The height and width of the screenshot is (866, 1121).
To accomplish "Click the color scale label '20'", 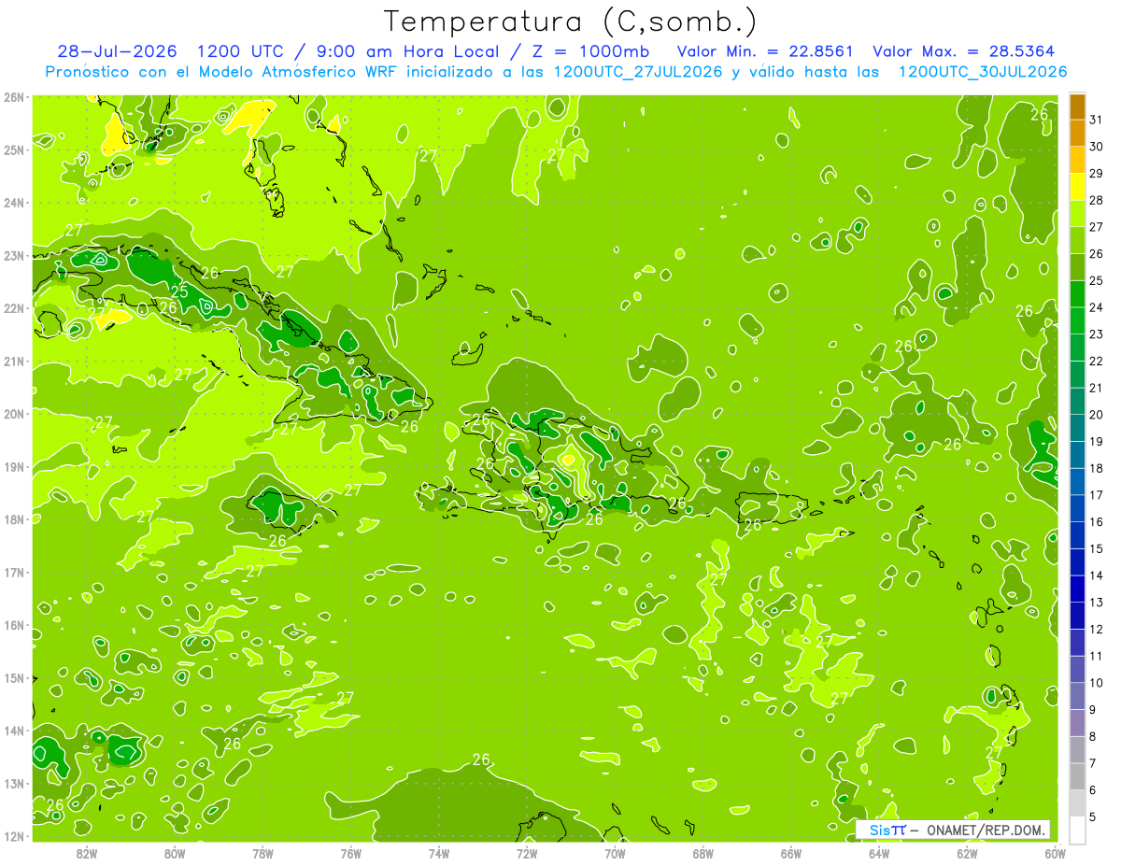I will pos(1096,415).
